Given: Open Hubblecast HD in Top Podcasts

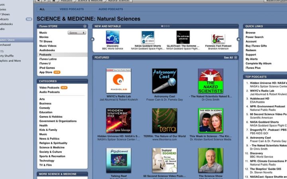Looking at the screenshot, I should tap(259, 99).
